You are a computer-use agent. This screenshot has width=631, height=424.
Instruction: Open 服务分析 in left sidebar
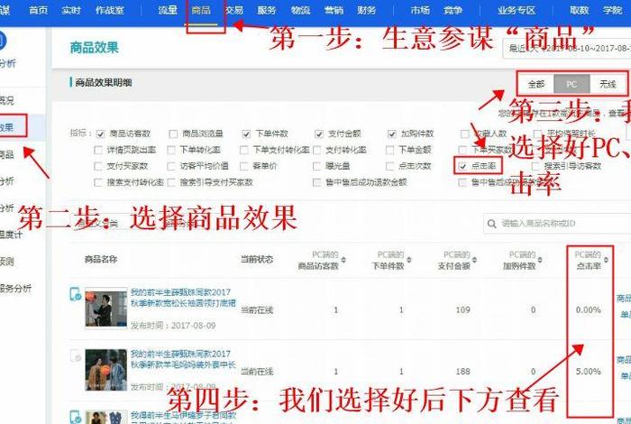click(x=15, y=289)
